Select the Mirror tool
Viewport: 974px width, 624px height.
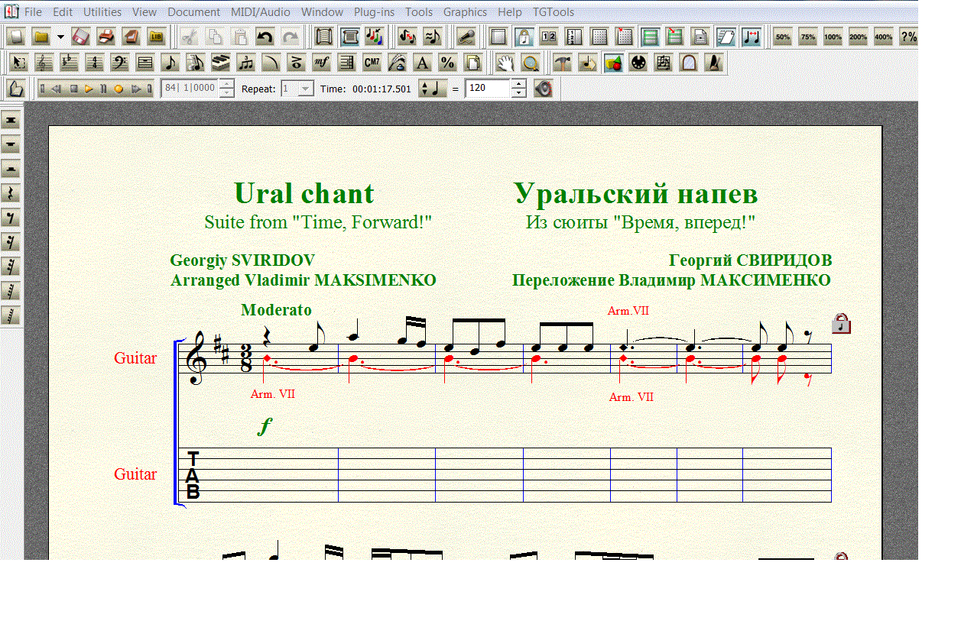[x=689, y=63]
